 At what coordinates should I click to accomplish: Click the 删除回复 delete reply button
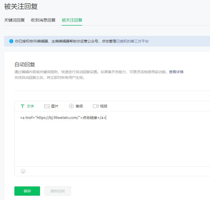58,191
